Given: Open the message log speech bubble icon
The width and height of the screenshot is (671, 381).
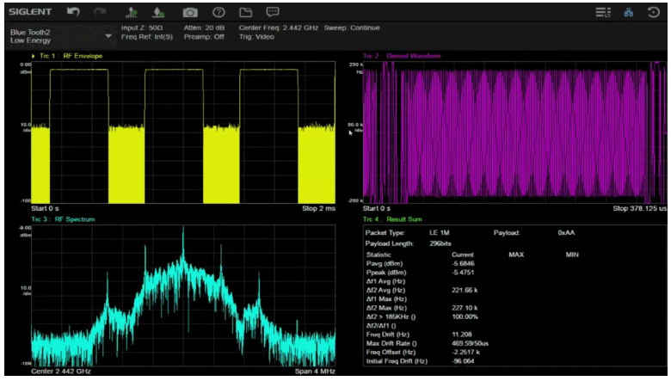Looking at the screenshot, I should (x=273, y=12).
